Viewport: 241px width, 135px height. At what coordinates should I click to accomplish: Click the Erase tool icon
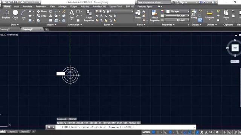tap(64, 11)
